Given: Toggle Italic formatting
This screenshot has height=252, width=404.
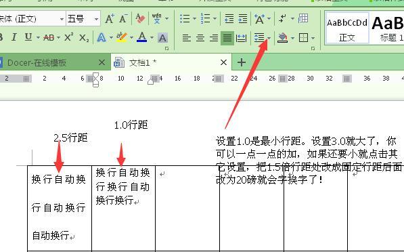Looking at the screenshot, I should 14,38.
